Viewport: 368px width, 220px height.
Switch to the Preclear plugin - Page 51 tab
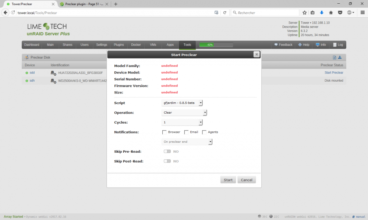point(84,4)
